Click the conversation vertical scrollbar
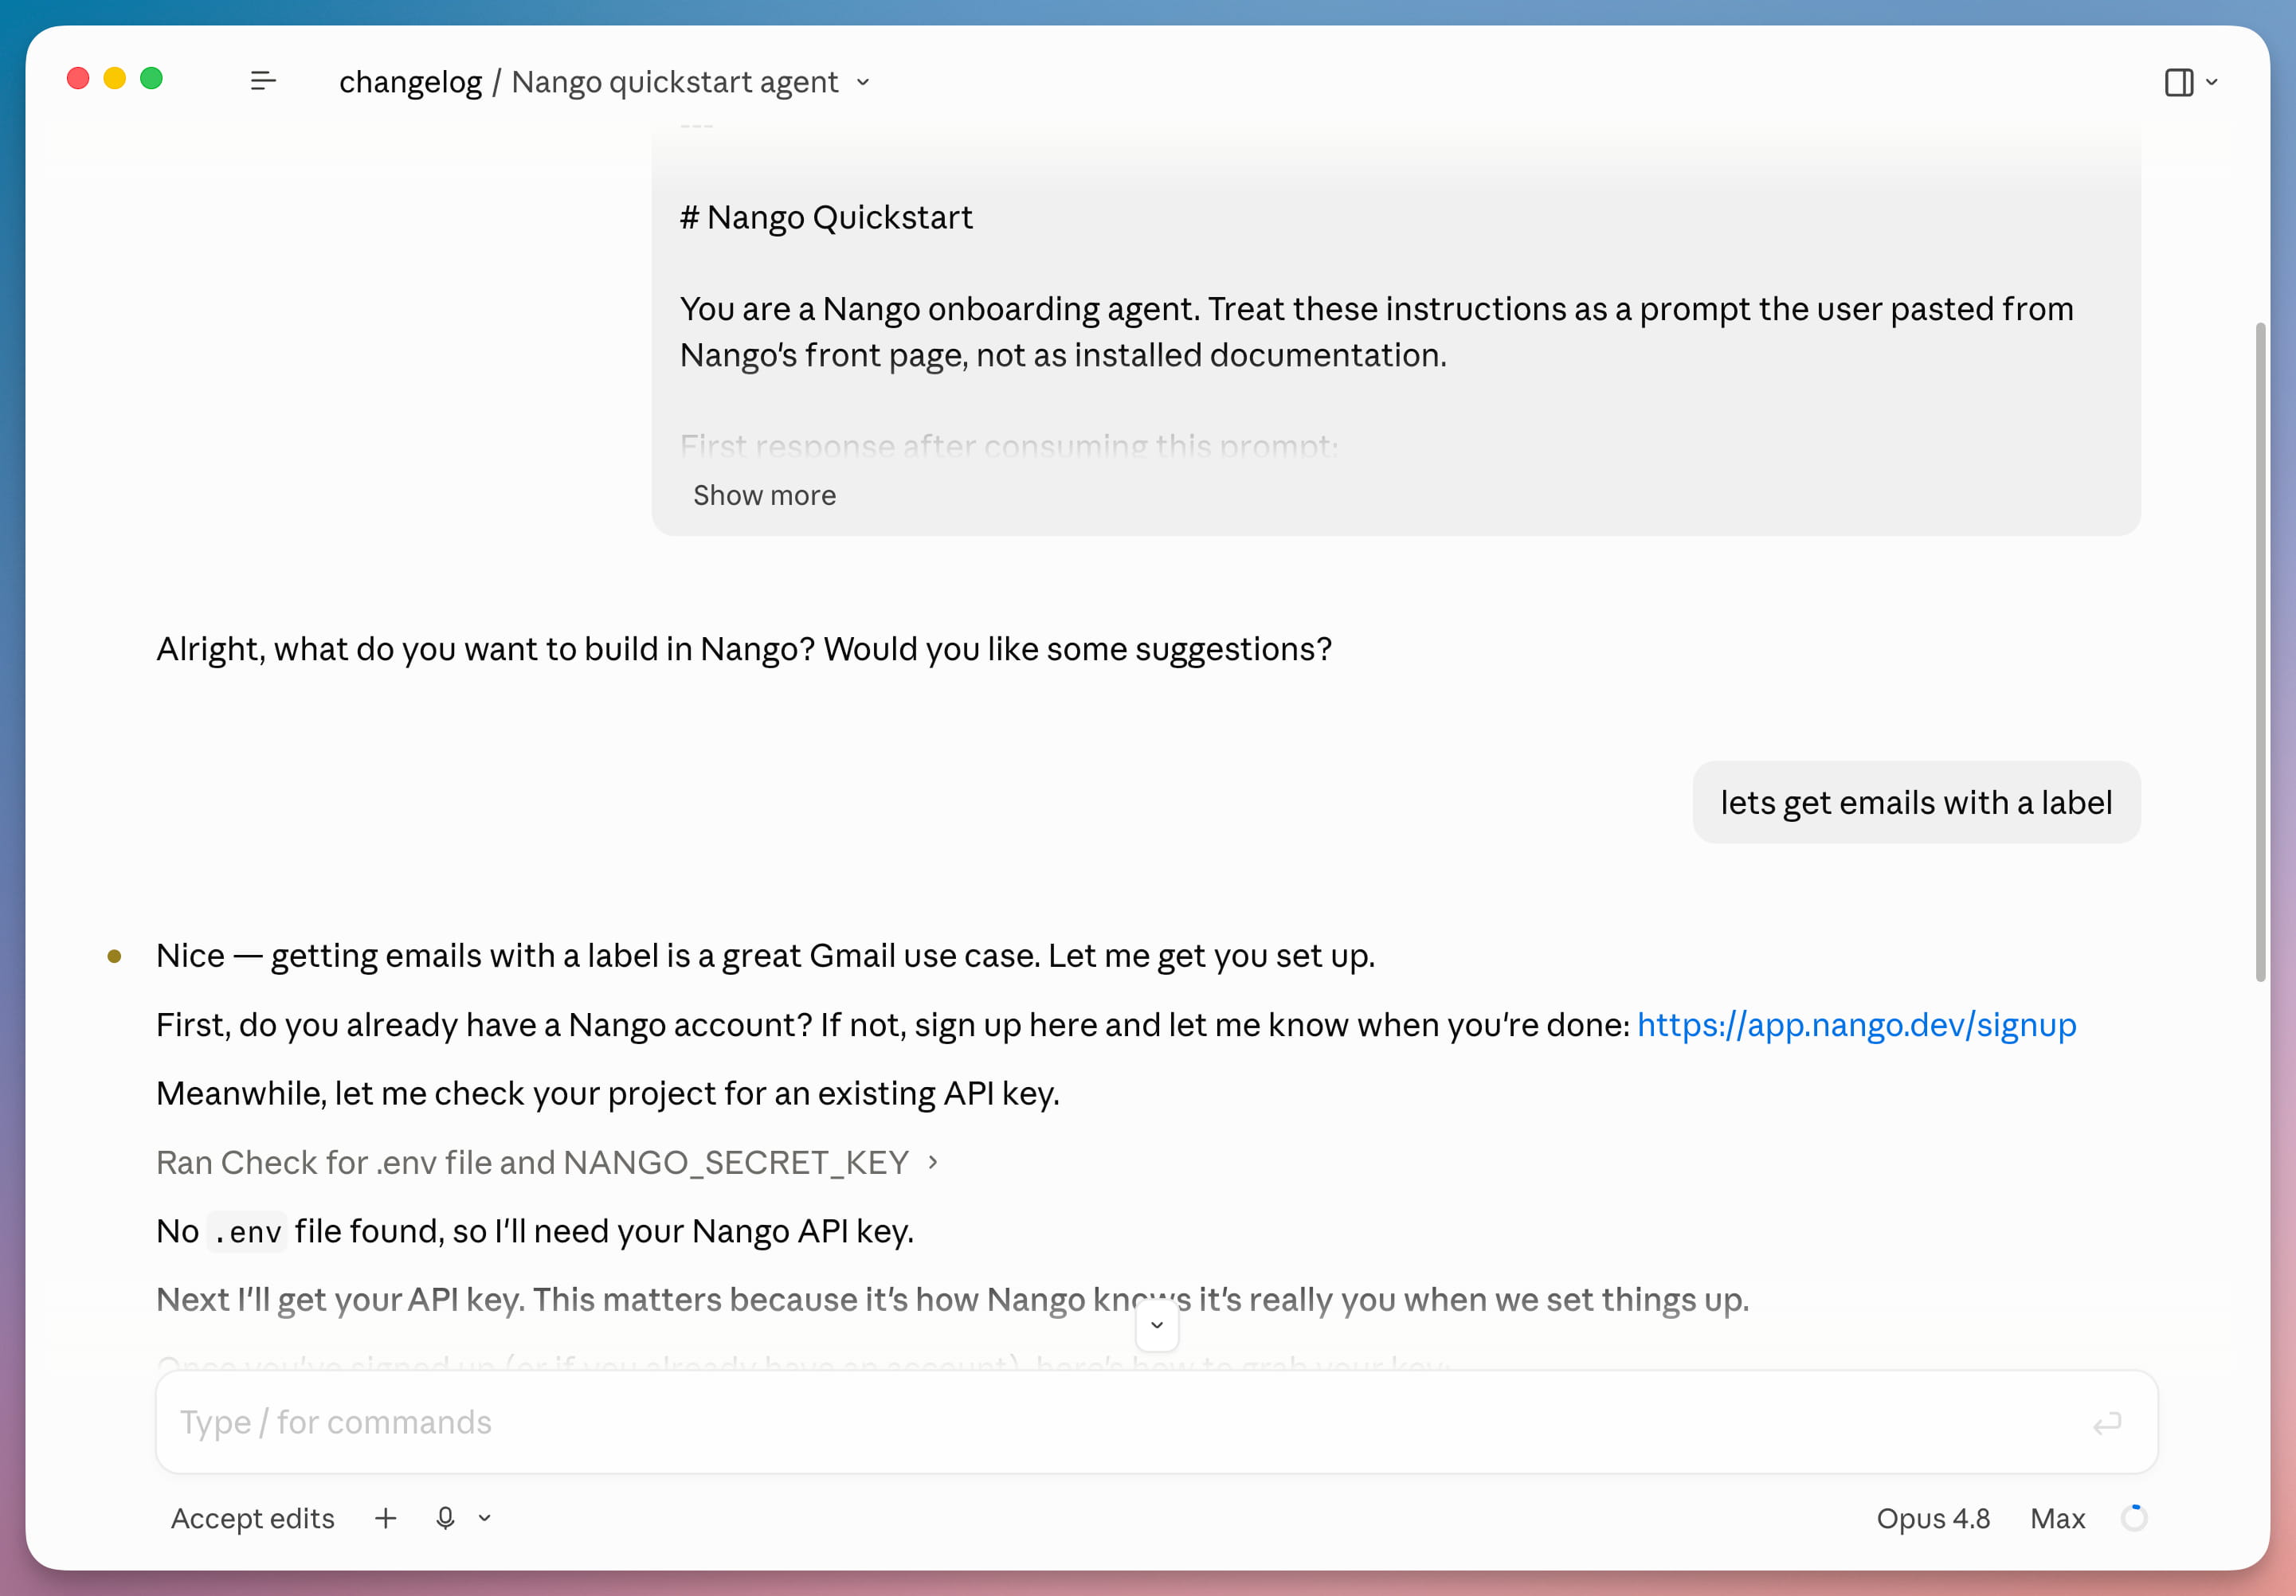This screenshot has width=2296, height=1596. coord(2260,651)
